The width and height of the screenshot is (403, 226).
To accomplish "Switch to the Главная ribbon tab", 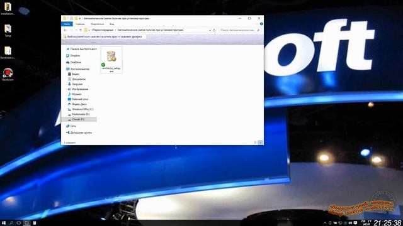I will pyautogui.click(x=80, y=24).
